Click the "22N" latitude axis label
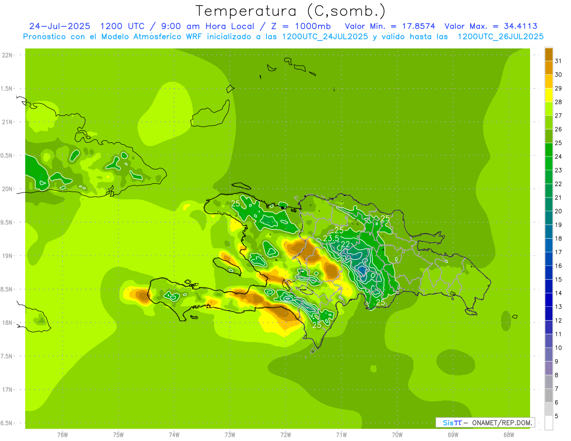 pyautogui.click(x=7, y=55)
